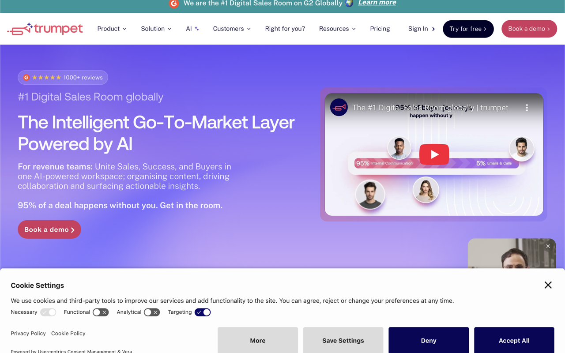Follow the Learn more banner link
The width and height of the screenshot is (565, 353).
tap(377, 3)
